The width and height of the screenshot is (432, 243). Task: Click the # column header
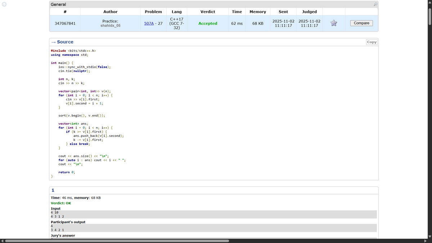click(65, 12)
